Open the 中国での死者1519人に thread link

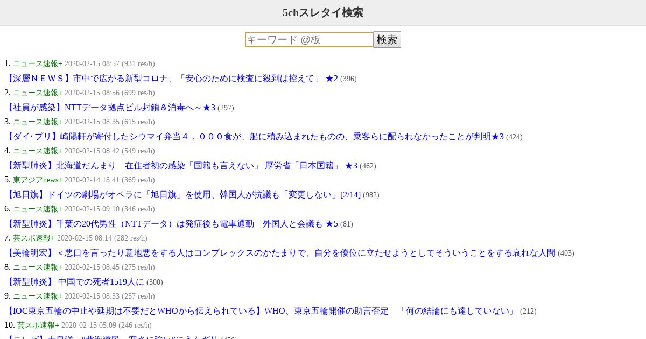pyautogui.click(x=74, y=282)
